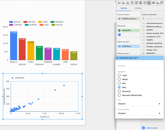Click the PLANTILLA X-axis metric chip
The image size is (165, 130).
(x=128, y=46)
